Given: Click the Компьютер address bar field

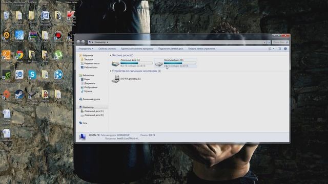Looking at the screenshot, I should click(x=177, y=42).
